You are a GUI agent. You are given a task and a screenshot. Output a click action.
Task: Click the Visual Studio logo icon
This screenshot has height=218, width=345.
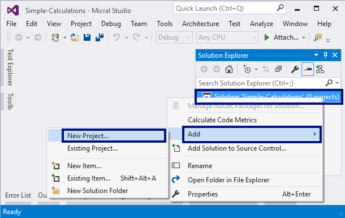click(13, 10)
